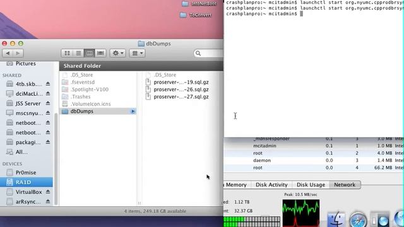Click Activity Monitor network graph

click(301, 213)
